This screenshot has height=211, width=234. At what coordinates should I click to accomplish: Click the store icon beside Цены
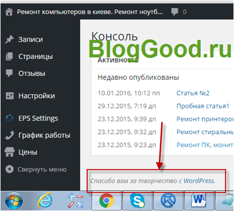[x=9, y=152]
